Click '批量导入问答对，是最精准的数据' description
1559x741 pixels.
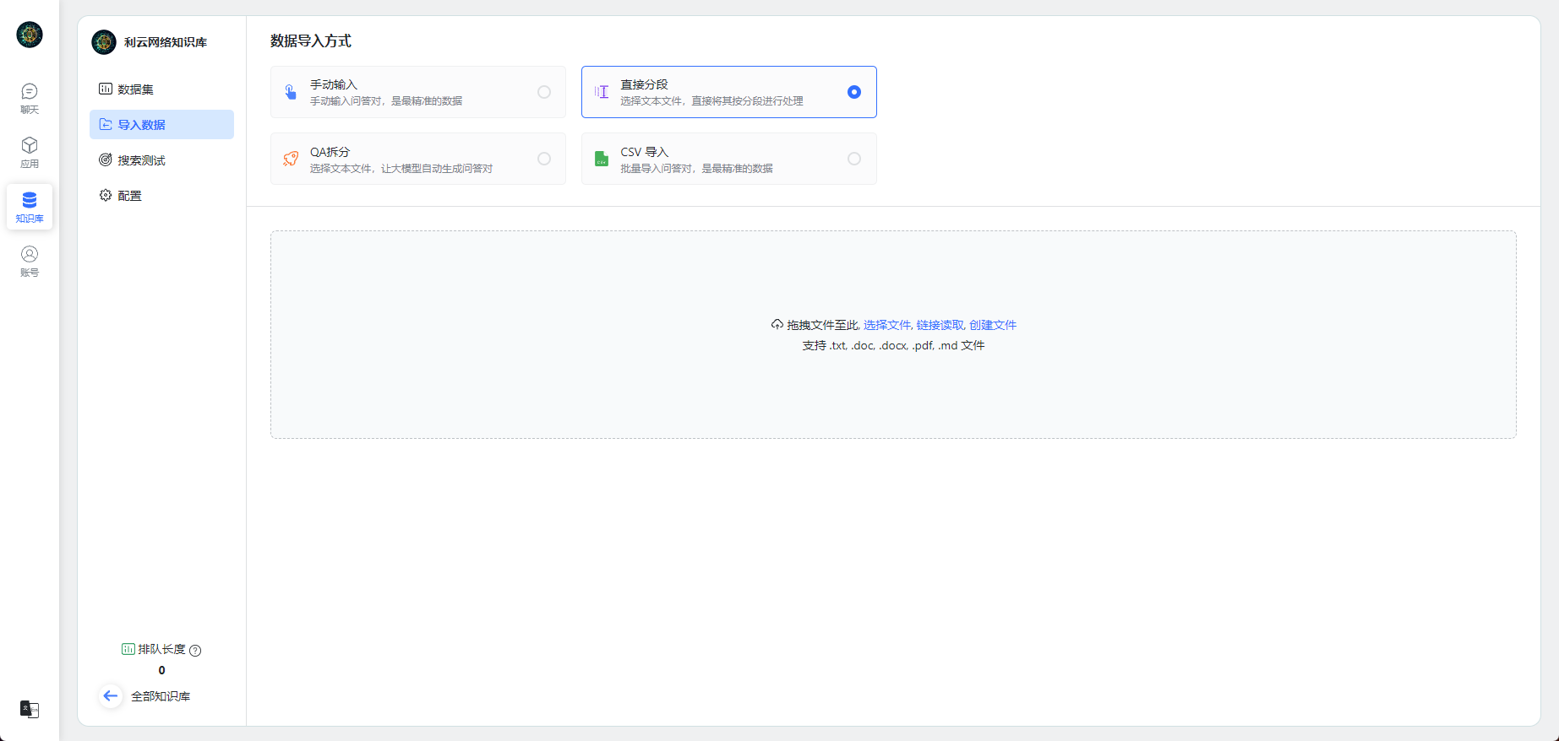pos(696,168)
